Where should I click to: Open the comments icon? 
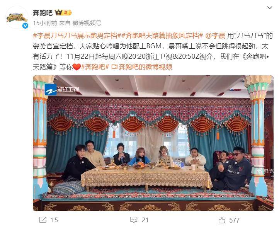(134, 220)
